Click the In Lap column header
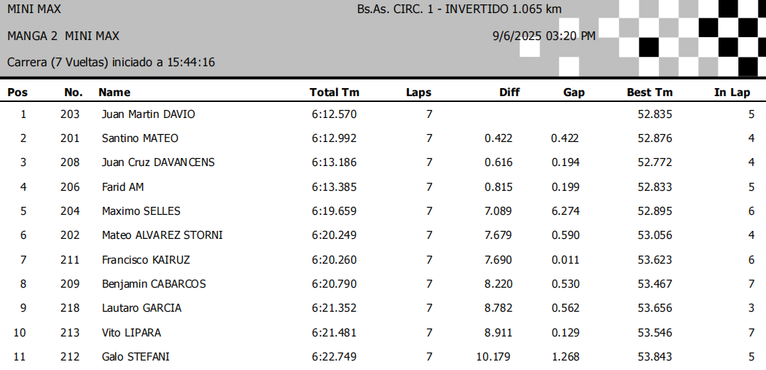 coord(732,92)
